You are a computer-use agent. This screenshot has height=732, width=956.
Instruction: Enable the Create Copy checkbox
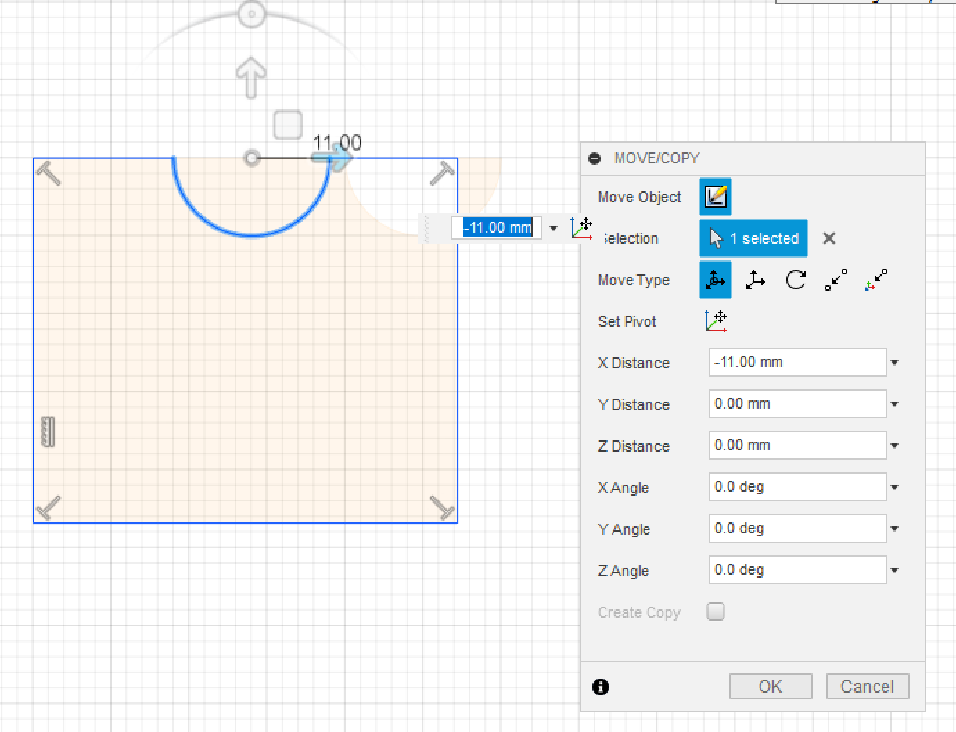pyautogui.click(x=715, y=612)
